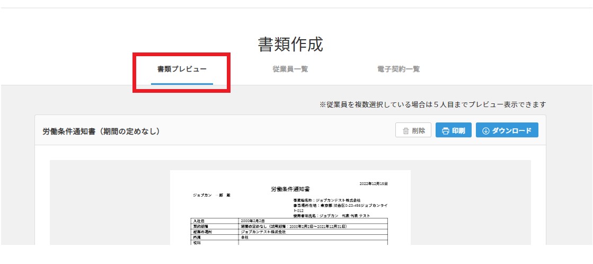
Task: Open the 従業員一覧 tab
Action: pos(290,69)
